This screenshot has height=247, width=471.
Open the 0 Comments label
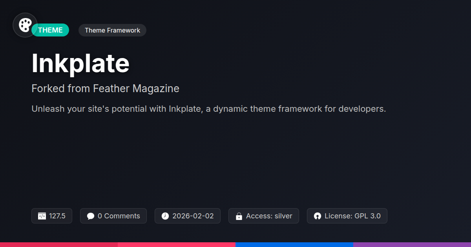(119, 216)
